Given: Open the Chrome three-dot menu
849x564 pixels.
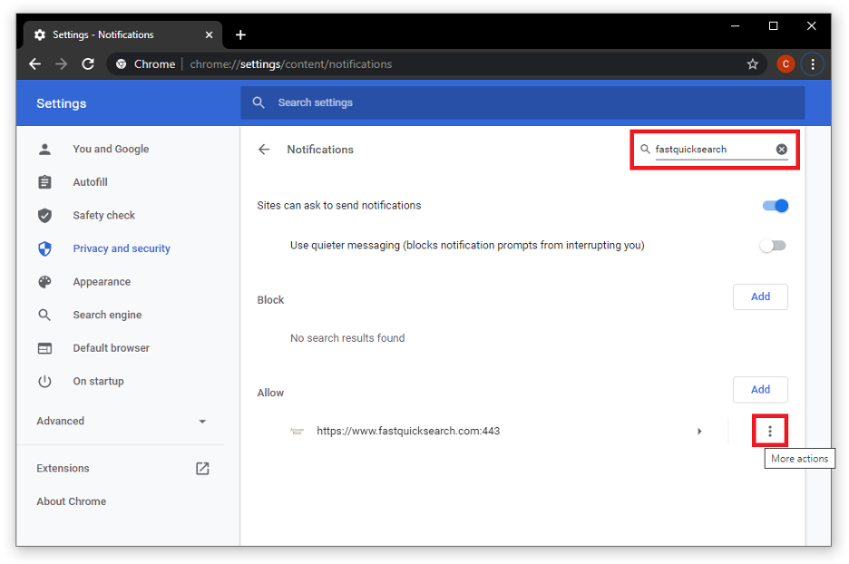Looking at the screenshot, I should (813, 64).
